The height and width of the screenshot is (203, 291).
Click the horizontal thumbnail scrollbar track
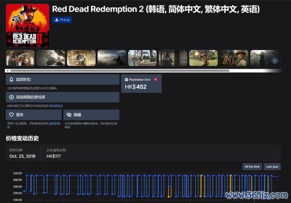click(x=143, y=71)
